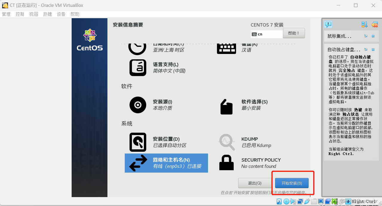
Task: Click the No content found text
Action: coord(259,166)
